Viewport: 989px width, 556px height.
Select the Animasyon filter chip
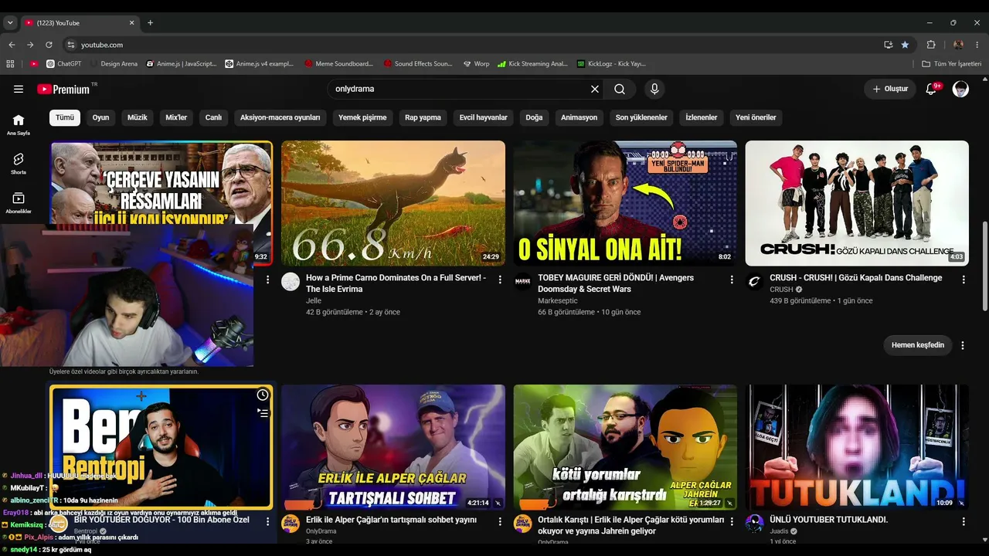(x=579, y=117)
